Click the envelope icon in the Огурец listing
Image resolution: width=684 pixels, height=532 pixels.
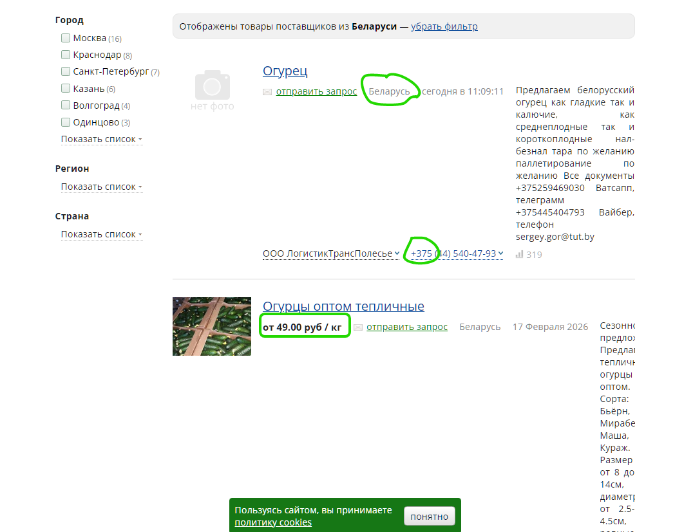point(267,92)
